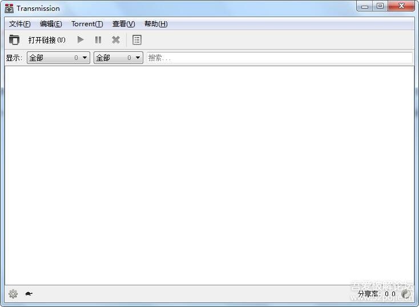
Task: Click the Transmission title bar app icon
Action: pyautogui.click(x=9, y=9)
